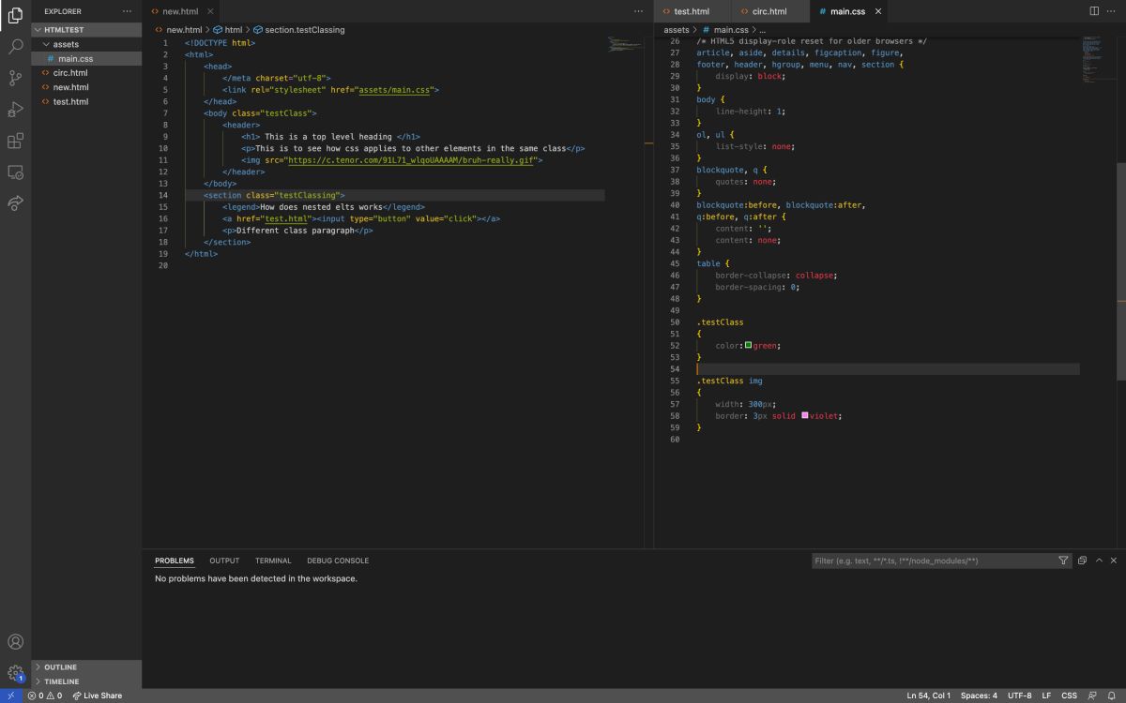
Task: Open the Search view in activity bar
Action: (x=15, y=46)
